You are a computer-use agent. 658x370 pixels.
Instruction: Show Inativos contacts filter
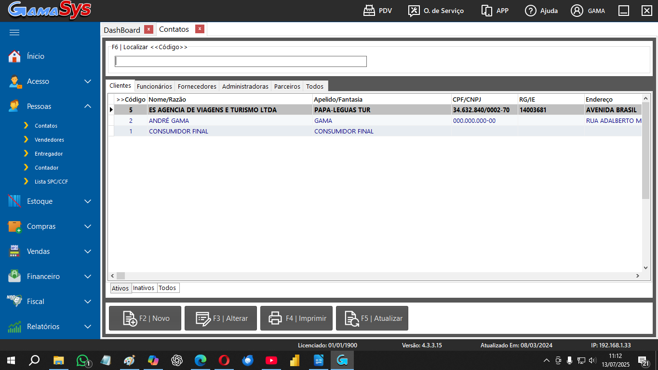[x=144, y=288]
